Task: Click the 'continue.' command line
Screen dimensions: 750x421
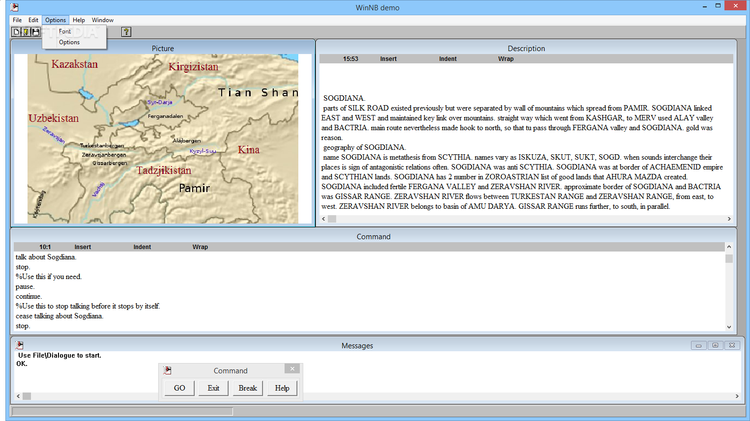Action: point(29,296)
